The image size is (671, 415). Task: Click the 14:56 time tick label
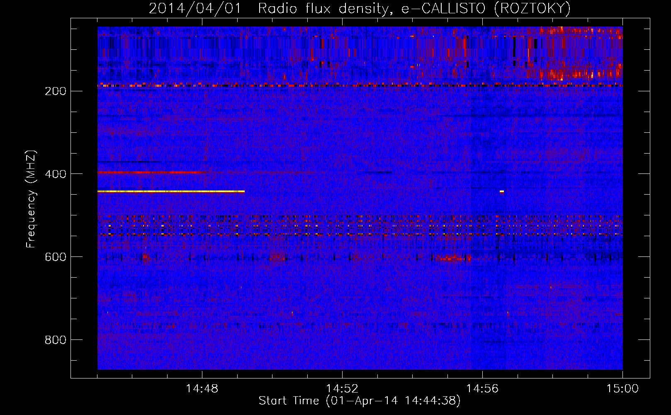[482, 389]
